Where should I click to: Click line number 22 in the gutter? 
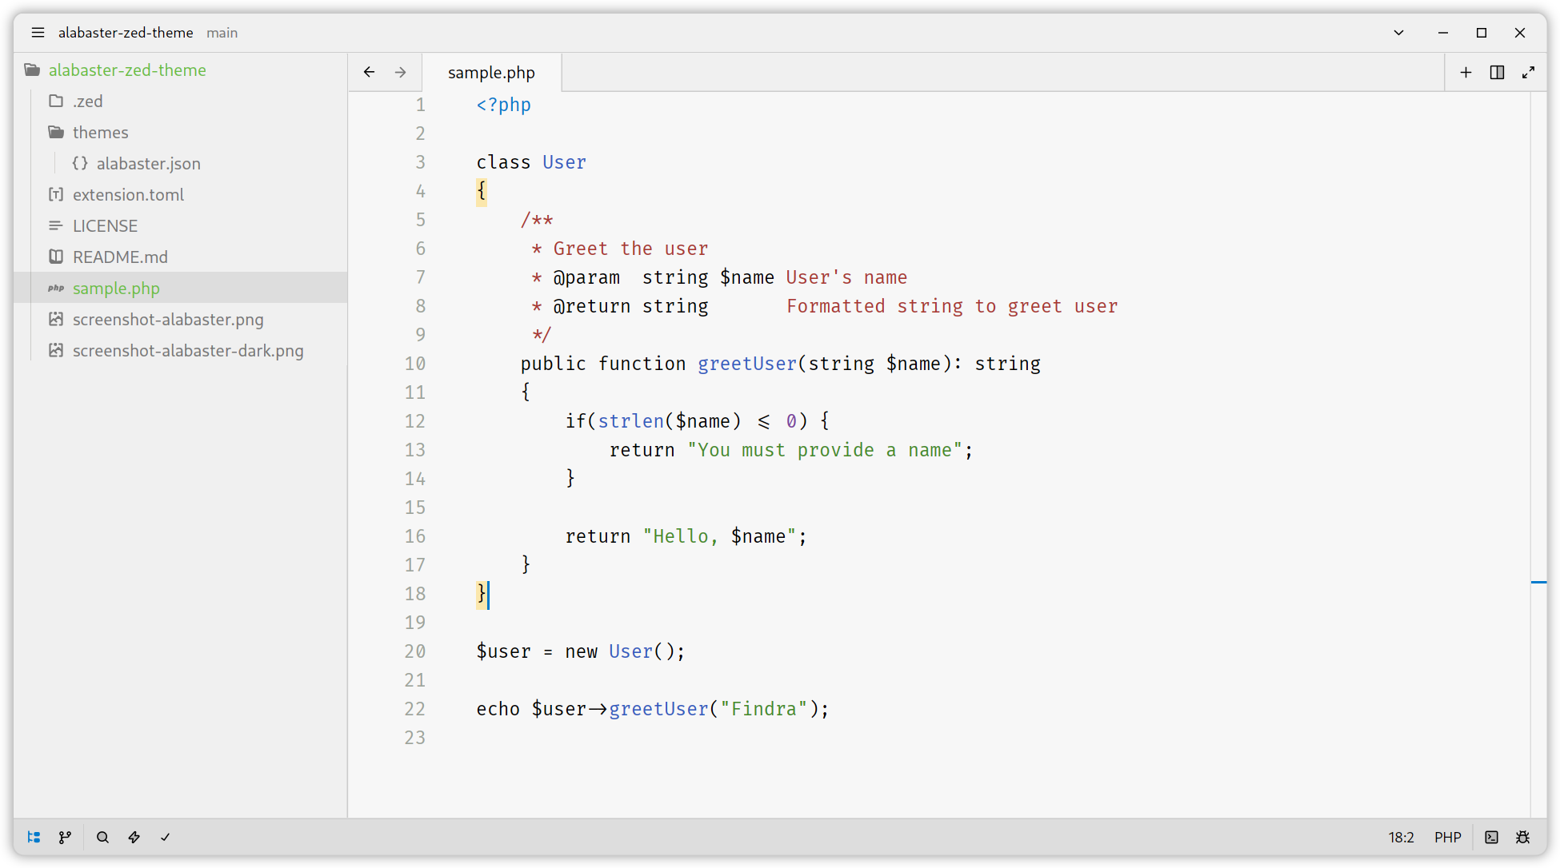click(414, 709)
